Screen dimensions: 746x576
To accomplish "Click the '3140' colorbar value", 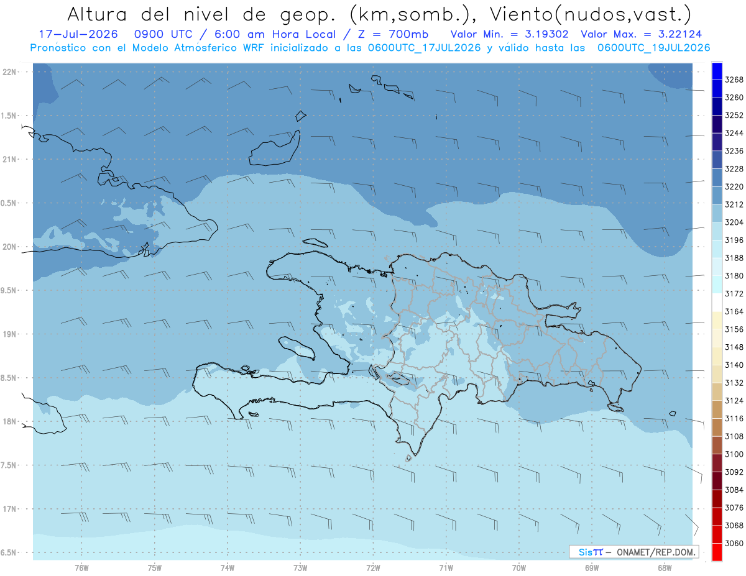I will [x=734, y=365].
